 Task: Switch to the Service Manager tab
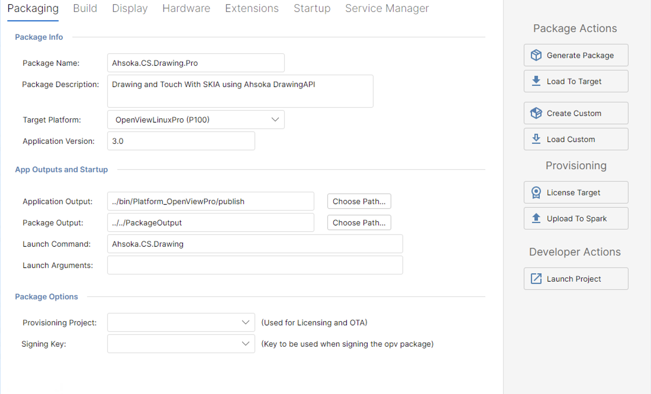coord(387,8)
